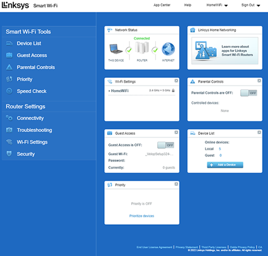Select Guest Access in sidebar menu
The width and height of the screenshot is (268, 256).
32,55
